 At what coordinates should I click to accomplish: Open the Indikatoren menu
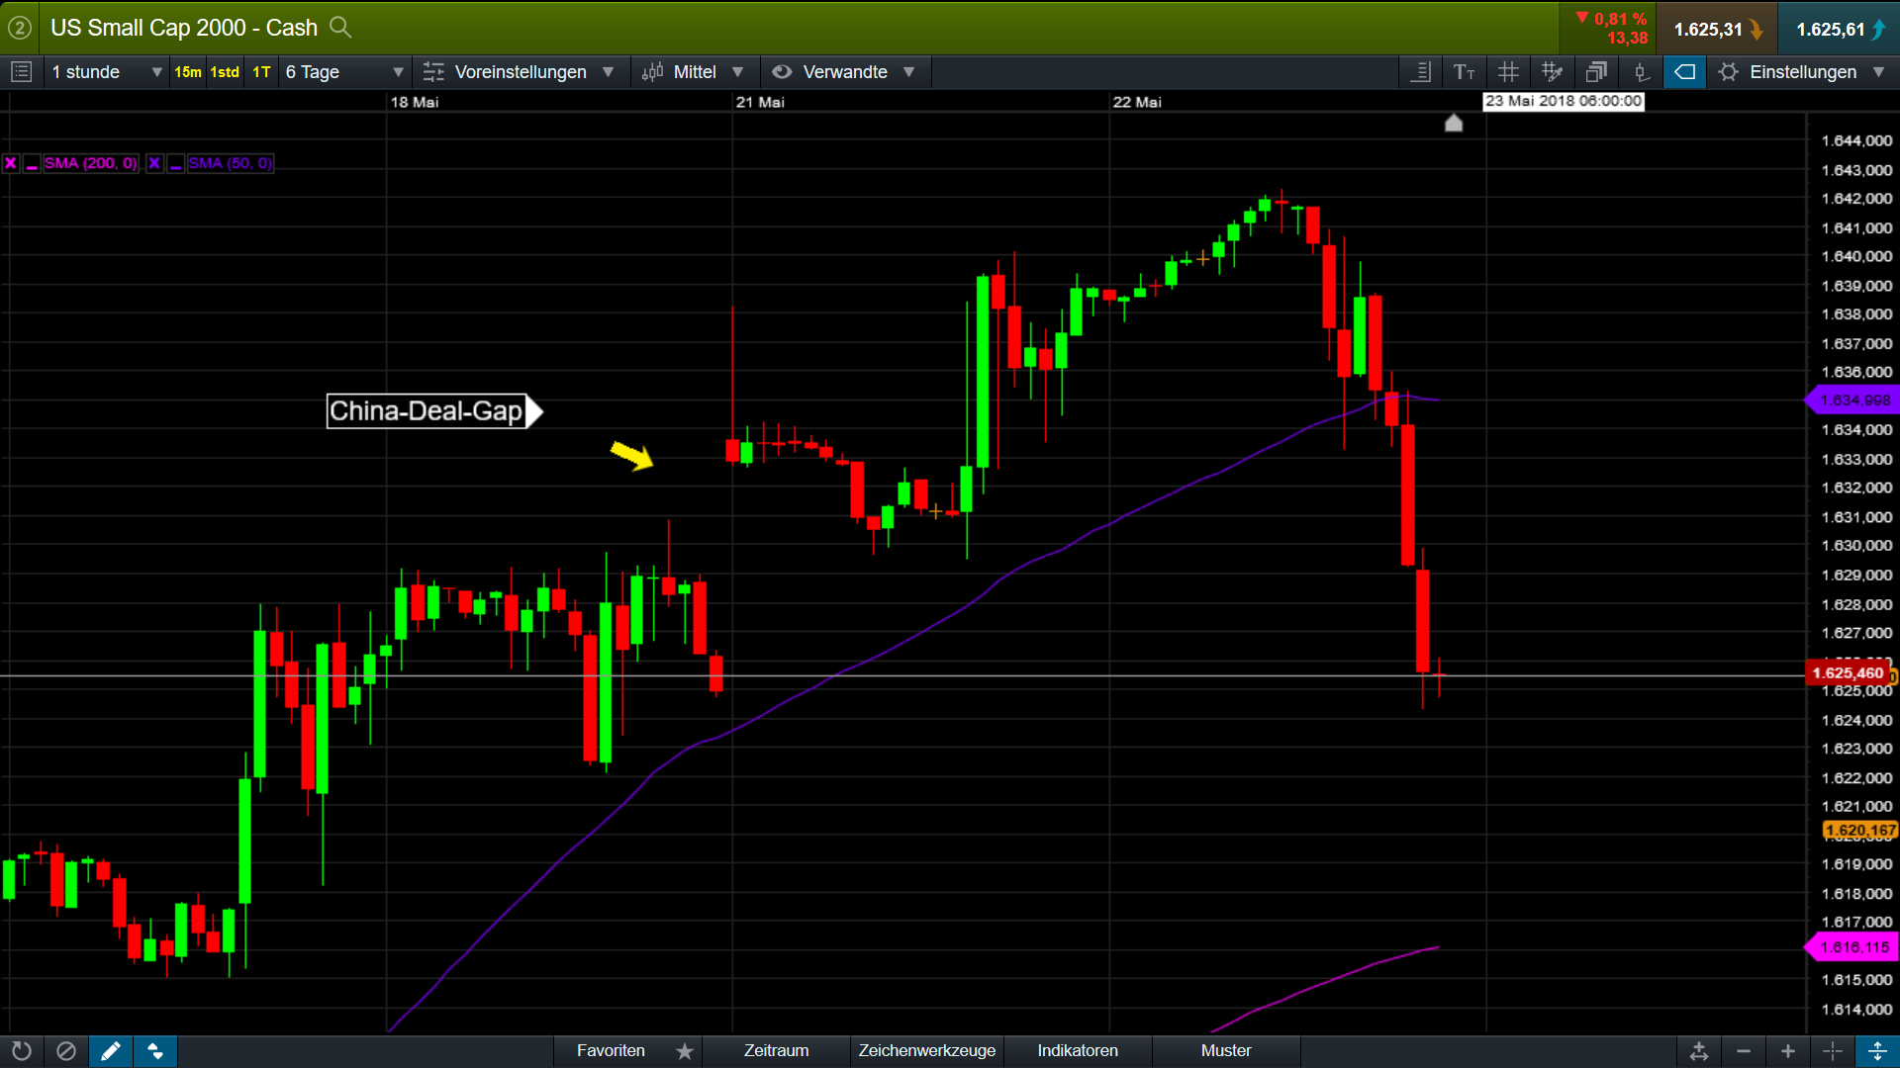[1078, 1051]
